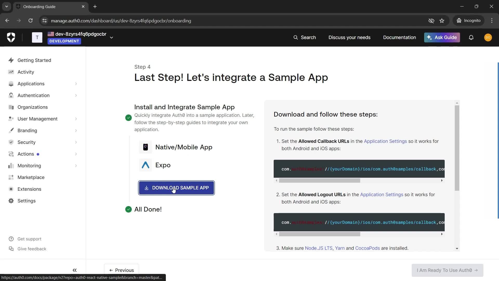Open the Node.JS LTS link
499x281 pixels.
tap(319, 248)
